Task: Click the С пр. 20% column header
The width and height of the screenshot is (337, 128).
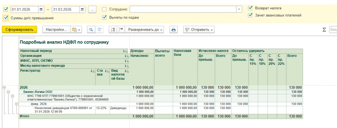Action: (272, 69)
